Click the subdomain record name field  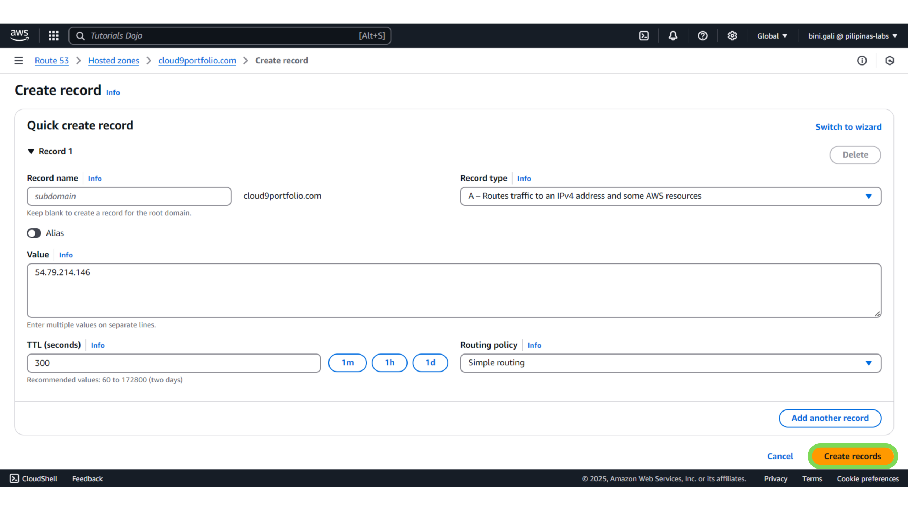pos(129,196)
